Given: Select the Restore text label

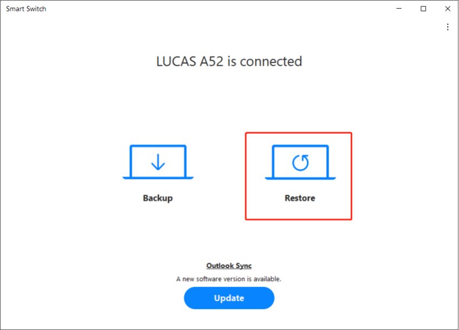Looking at the screenshot, I should click(x=300, y=198).
